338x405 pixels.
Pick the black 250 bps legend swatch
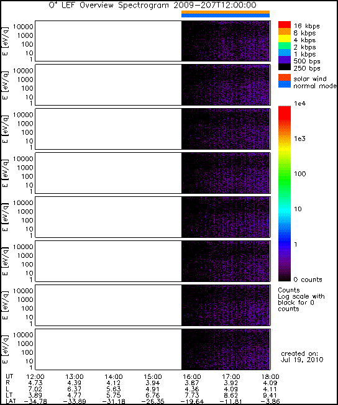[x=285, y=66]
